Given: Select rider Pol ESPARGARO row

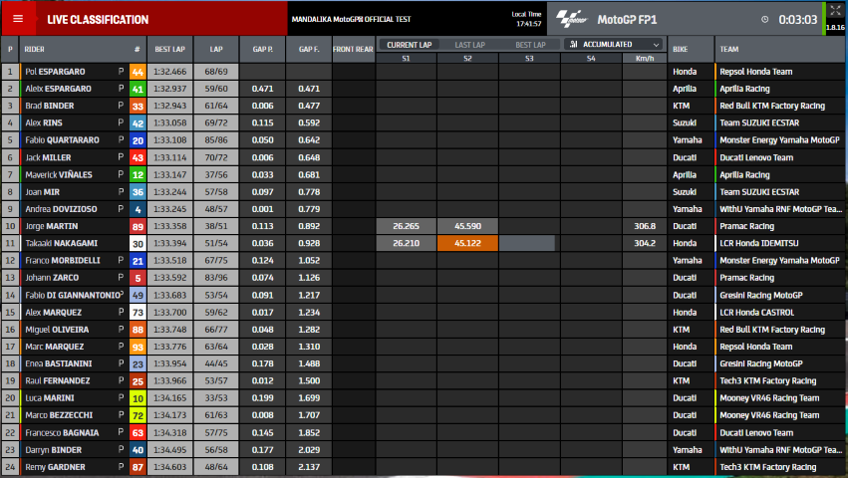Looking at the screenshot, I should coord(424,72).
